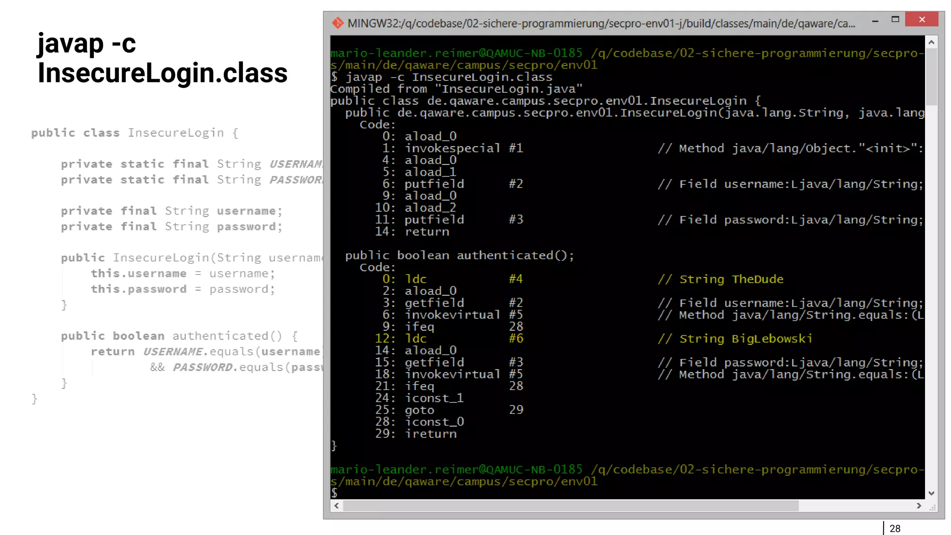Click slide title 'javap -c InsecureLogin.class'
Screen dimensions: 951x535
[x=163, y=58]
